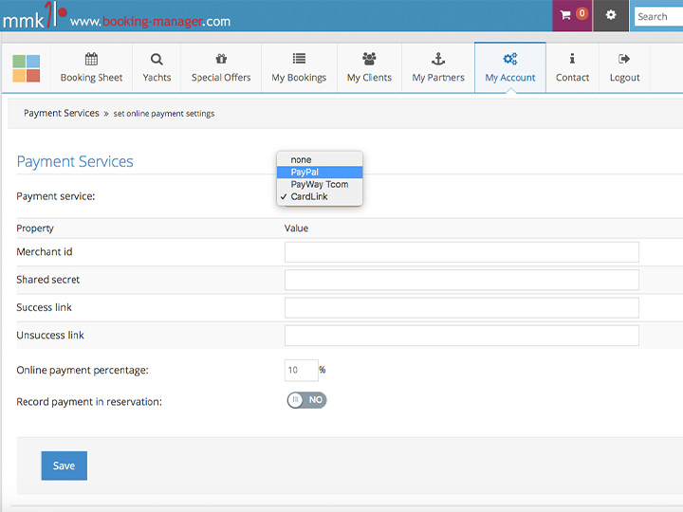Click Payment Services breadcrumb link
Image resolution: width=683 pixels, height=512 pixels.
(62, 113)
